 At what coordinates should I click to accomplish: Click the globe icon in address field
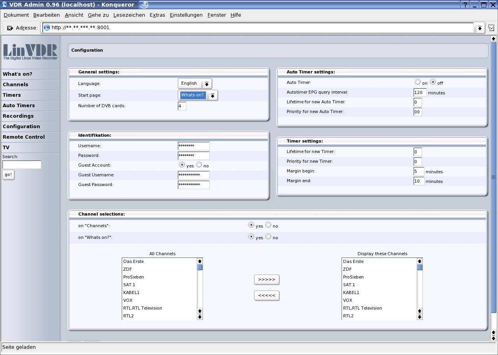coord(47,28)
